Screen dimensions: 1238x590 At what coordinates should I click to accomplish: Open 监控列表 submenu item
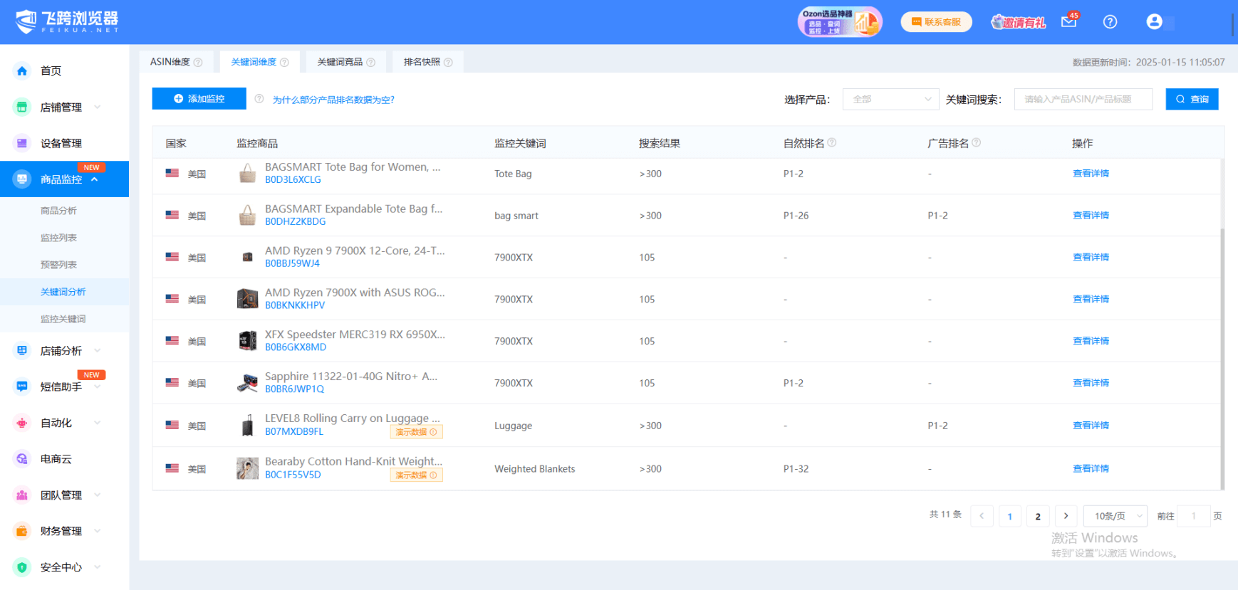pos(58,238)
